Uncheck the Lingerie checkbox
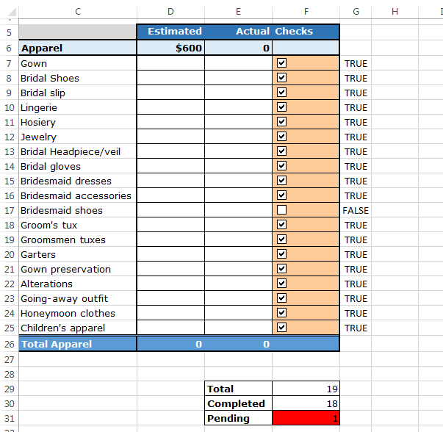 tap(281, 107)
